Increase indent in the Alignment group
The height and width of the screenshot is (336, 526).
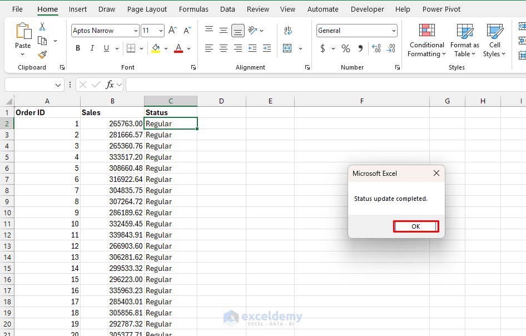pyautogui.click(x=267, y=48)
